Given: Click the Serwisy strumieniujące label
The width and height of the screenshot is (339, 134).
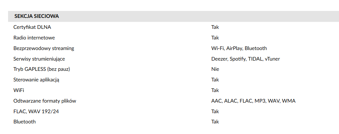Looking at the screenshot, I should [x=39, y=59].
